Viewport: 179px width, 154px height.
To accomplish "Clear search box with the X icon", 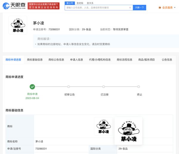I will point(130,7).
